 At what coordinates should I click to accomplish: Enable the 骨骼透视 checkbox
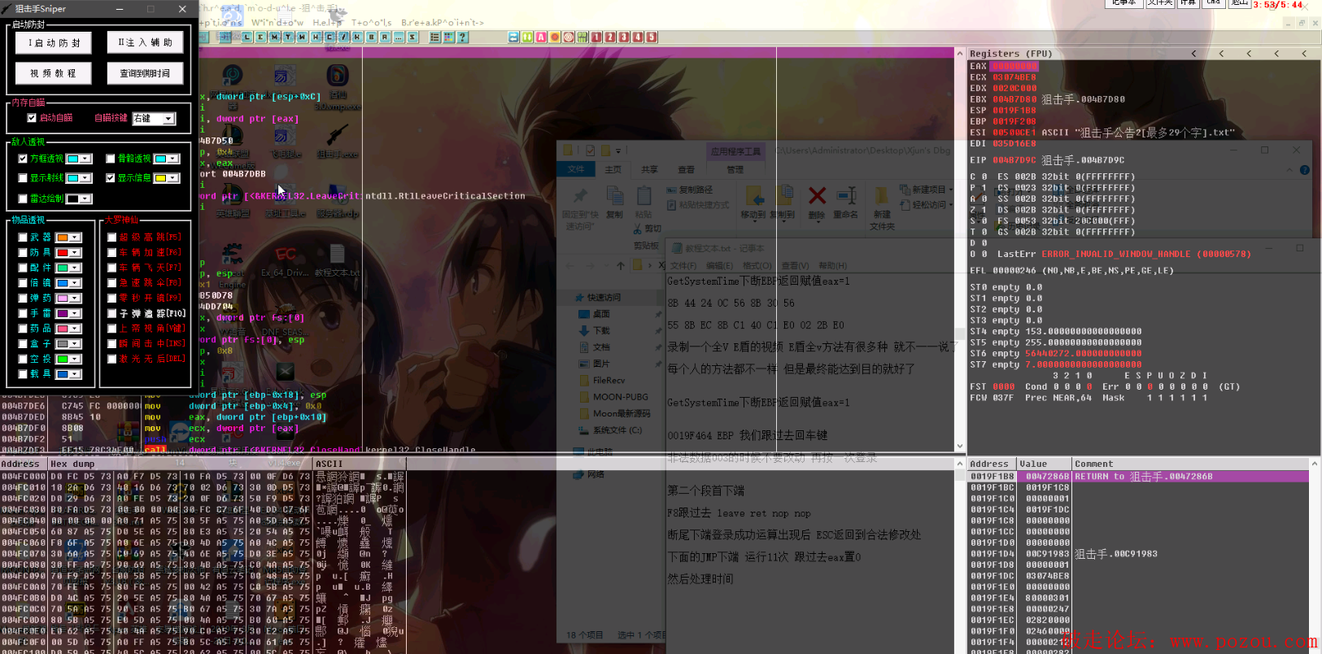point(111,159)
